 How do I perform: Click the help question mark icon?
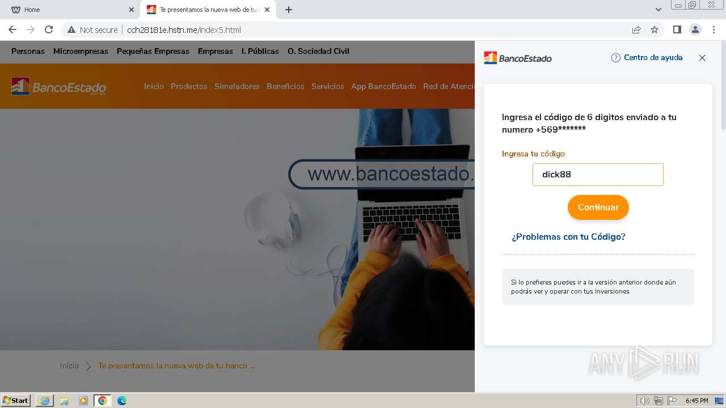[615, 58]
